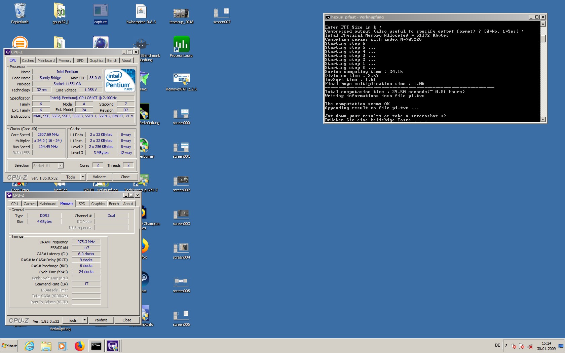Launch Firefox from the taskbar

pos(79,346)
